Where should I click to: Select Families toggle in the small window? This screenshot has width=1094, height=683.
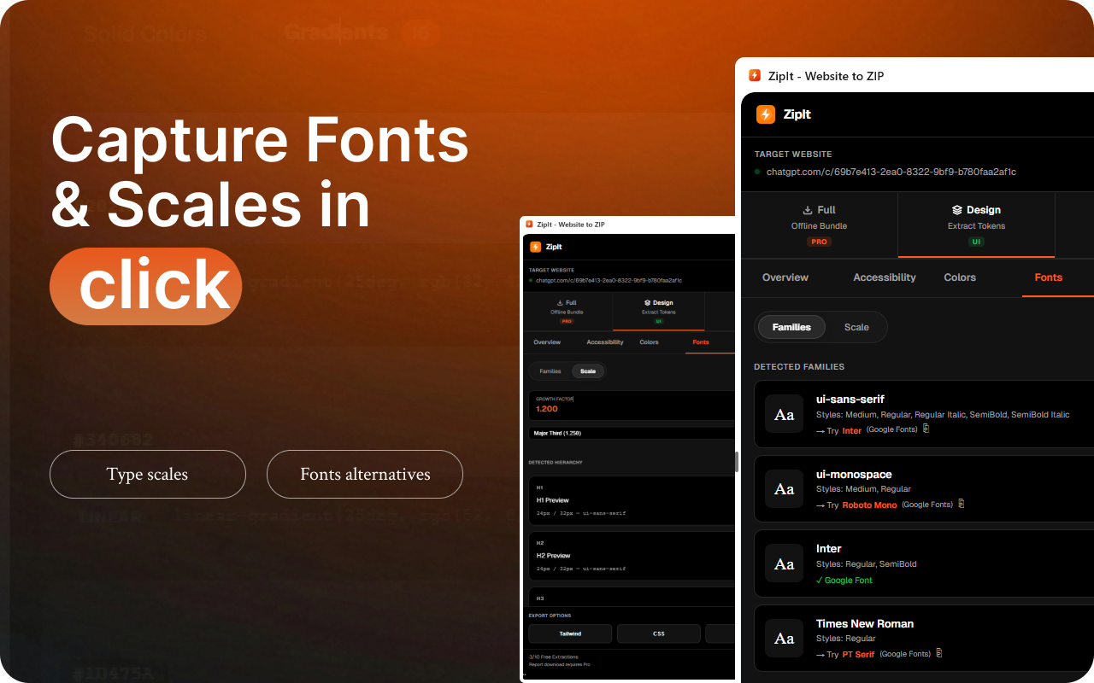click(550, 371)
